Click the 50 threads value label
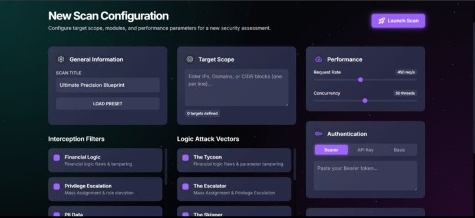Viewport: 475px width, 218px height. tap(405, 93)
